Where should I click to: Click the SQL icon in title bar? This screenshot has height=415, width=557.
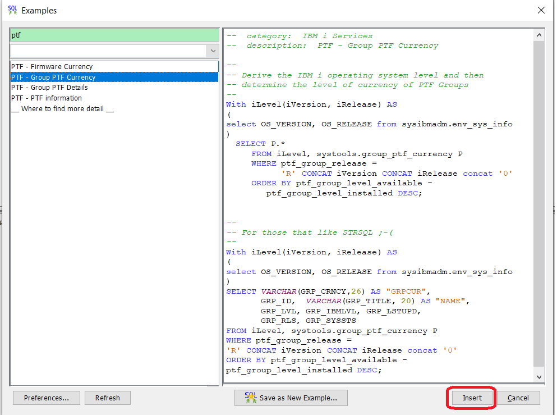point(12,10)
